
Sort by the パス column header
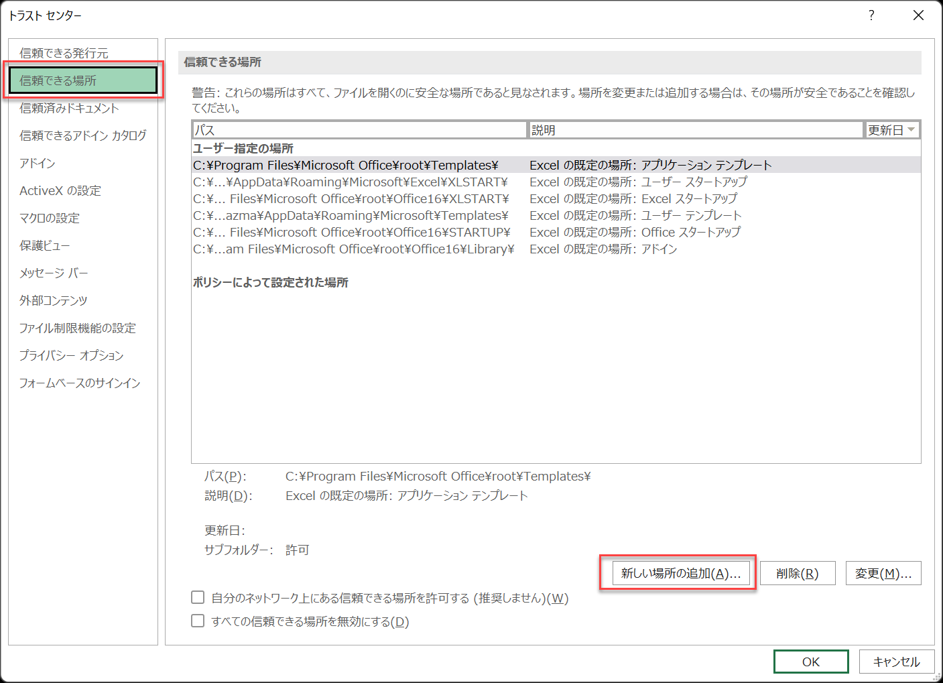[359, 130]
